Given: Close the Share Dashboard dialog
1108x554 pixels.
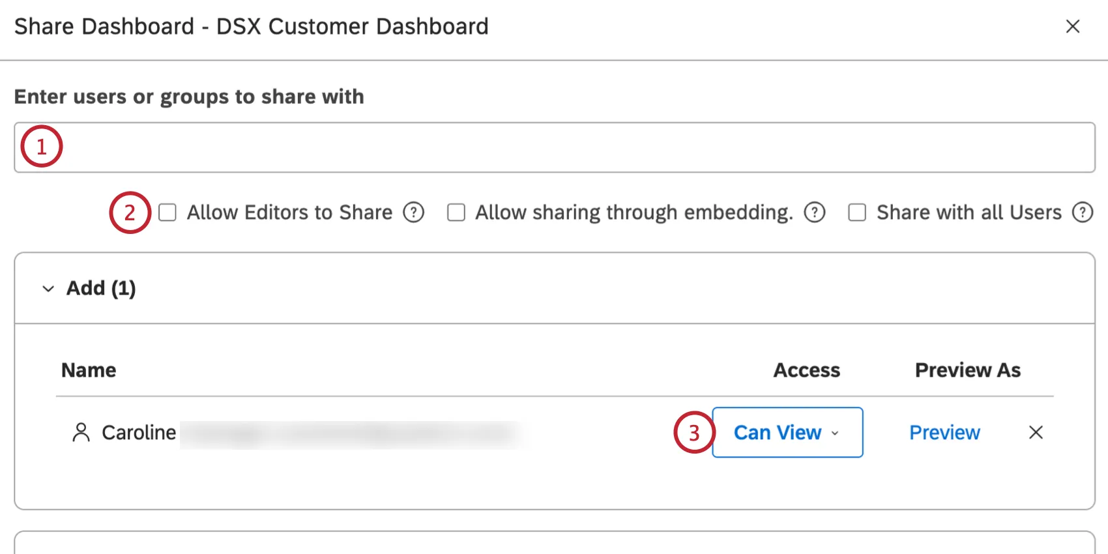Looking at the screenshot, I should pyautogui.click(x=1072, y=27).
